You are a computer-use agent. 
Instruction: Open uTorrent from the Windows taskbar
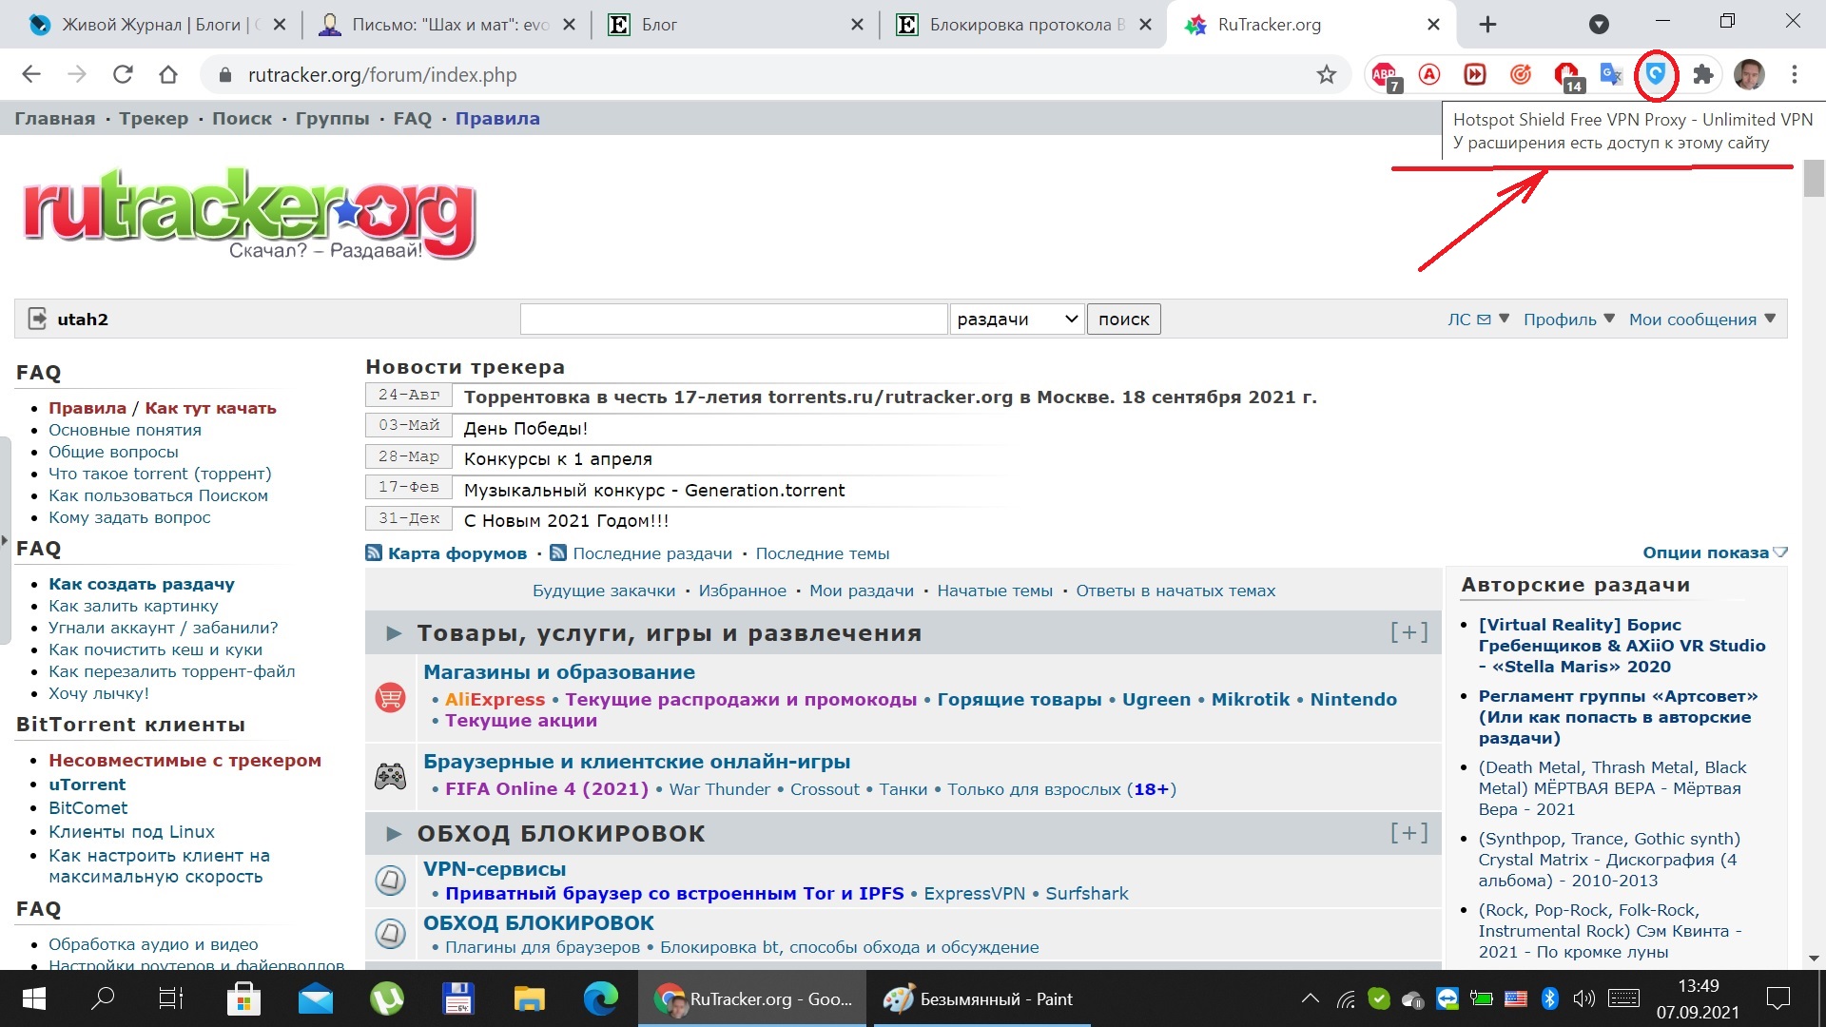387,998
